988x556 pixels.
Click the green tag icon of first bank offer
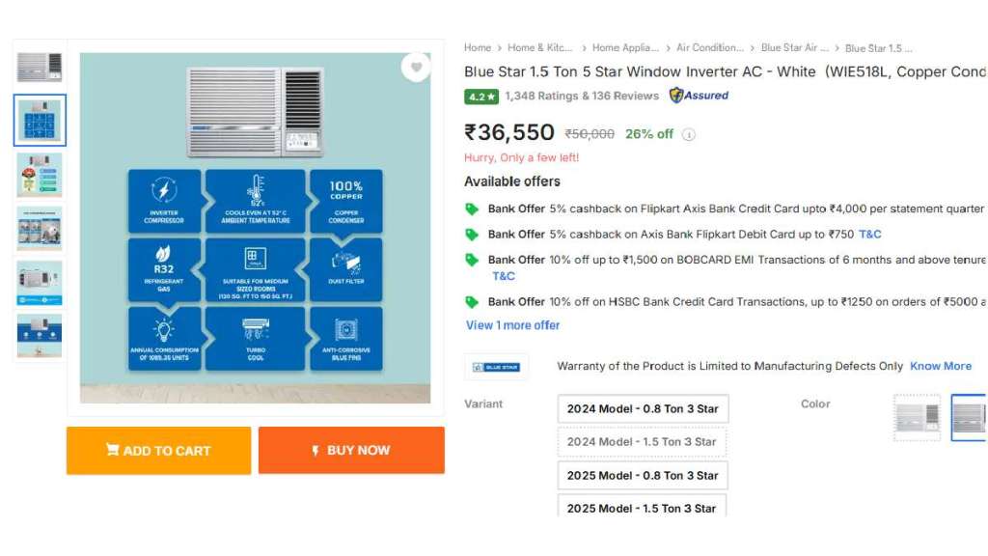point(472,208)
